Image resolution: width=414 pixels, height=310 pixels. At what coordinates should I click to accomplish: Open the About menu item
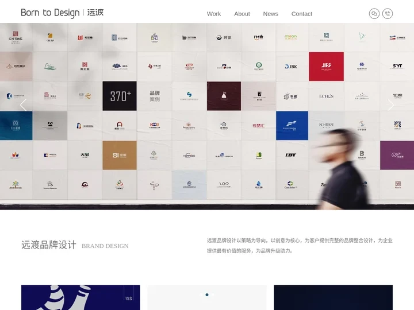242,14
